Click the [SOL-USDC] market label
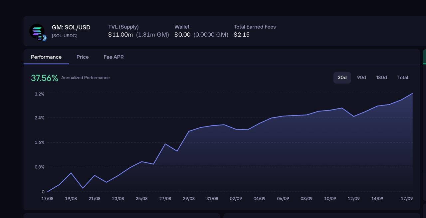426x218 pixels. (64, 36)
